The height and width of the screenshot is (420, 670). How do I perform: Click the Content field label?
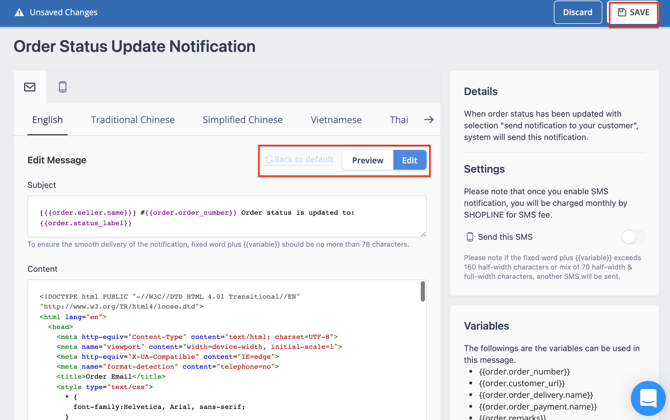pyautogui.click(x=42, y=269)
